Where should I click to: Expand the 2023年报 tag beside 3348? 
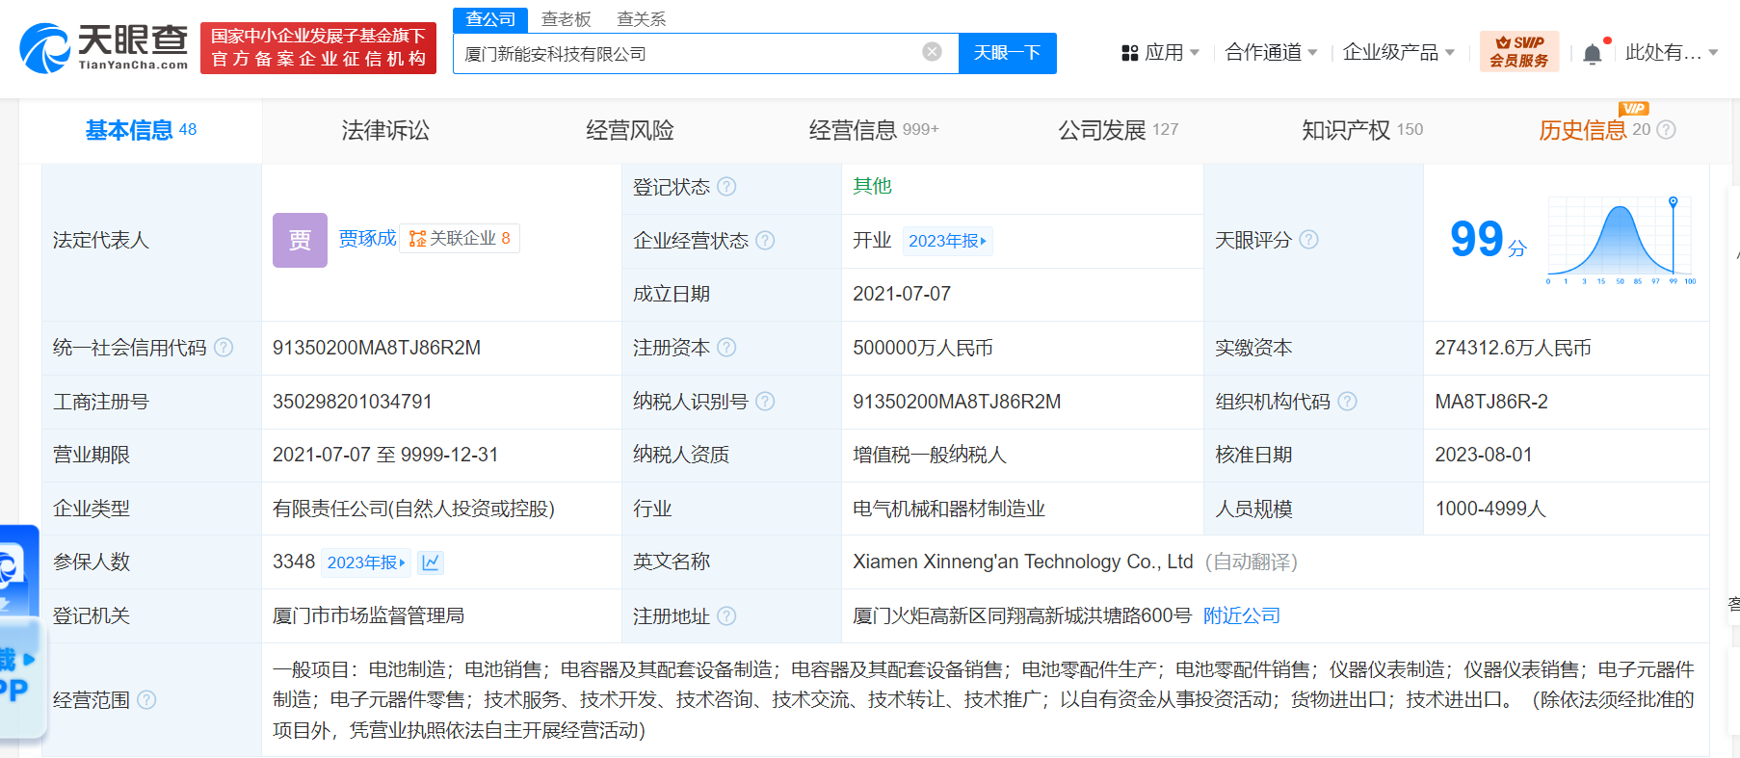coord(366,562)
